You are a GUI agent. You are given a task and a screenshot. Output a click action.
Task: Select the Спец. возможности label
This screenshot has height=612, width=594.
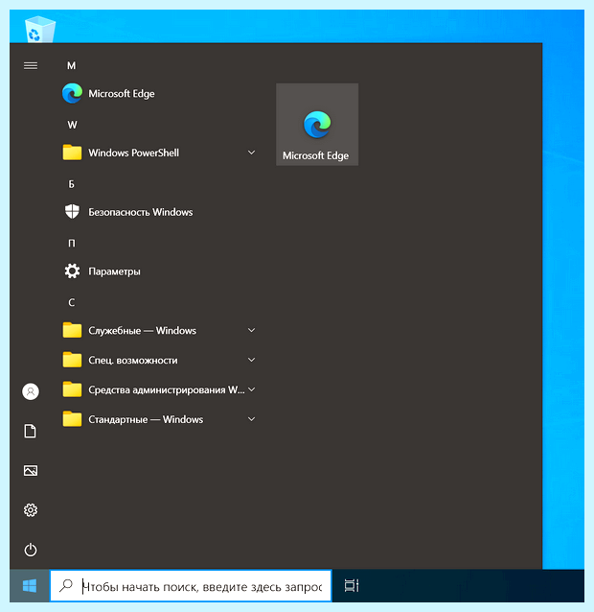133,361
